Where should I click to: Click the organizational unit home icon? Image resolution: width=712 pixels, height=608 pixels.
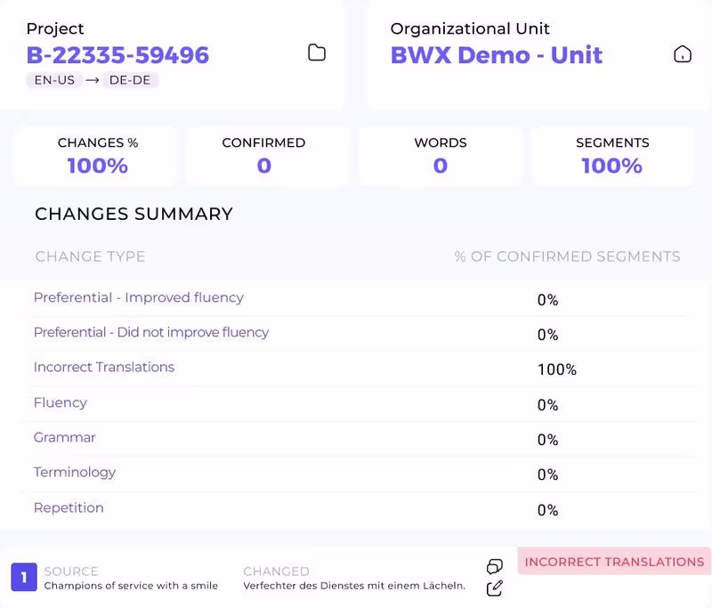point(682,54)
